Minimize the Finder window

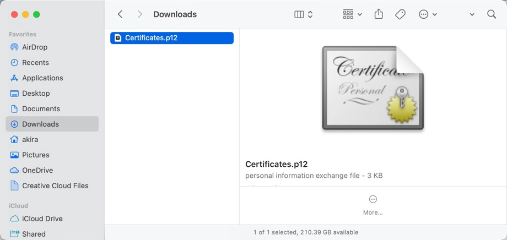coord(25,14)
